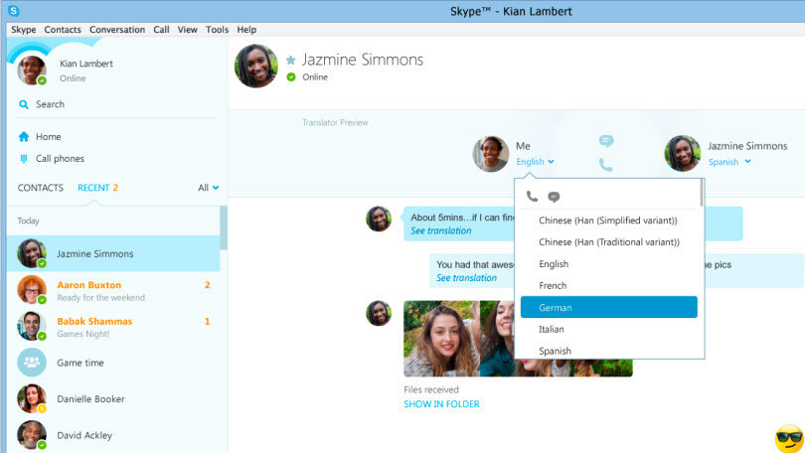Open the Conversation menu
Viewport: 805px width, 453px height.
[117, 29]
